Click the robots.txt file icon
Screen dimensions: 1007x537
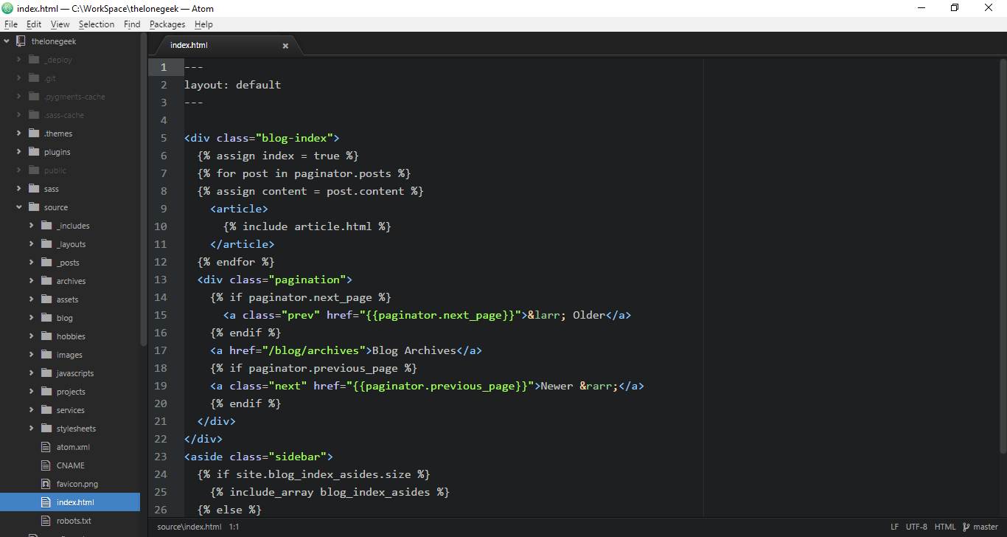coord(45,520)
